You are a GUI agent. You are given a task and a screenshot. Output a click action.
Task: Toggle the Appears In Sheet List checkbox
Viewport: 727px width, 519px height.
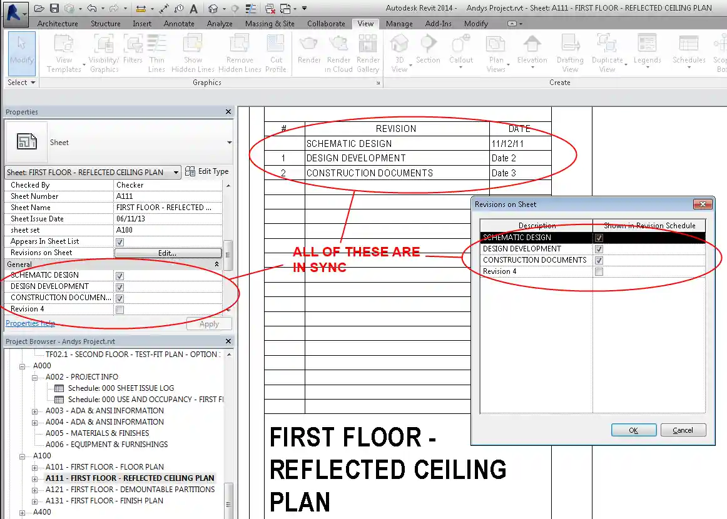[119, 241]
